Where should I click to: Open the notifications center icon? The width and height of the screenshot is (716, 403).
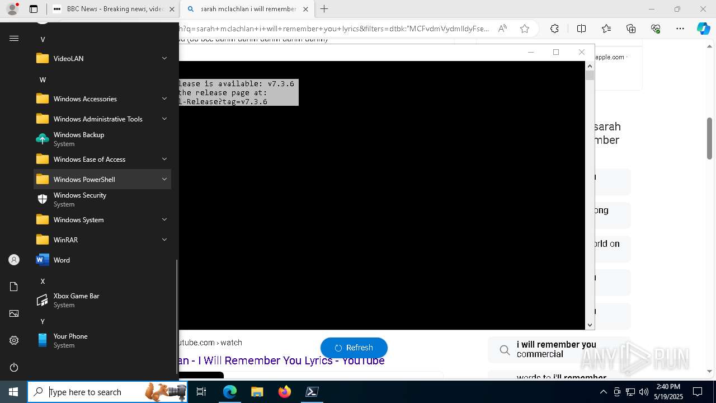pyautogui.click(x=698, y=392)
